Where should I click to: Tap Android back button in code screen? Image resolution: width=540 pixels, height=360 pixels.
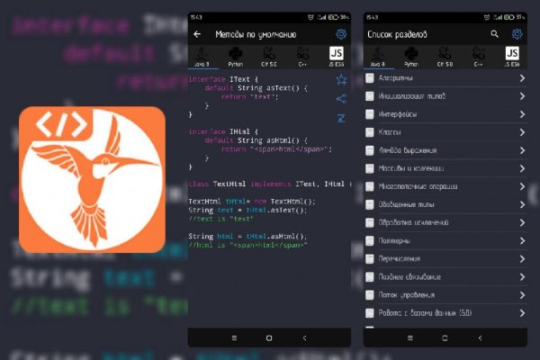(304, 338)
